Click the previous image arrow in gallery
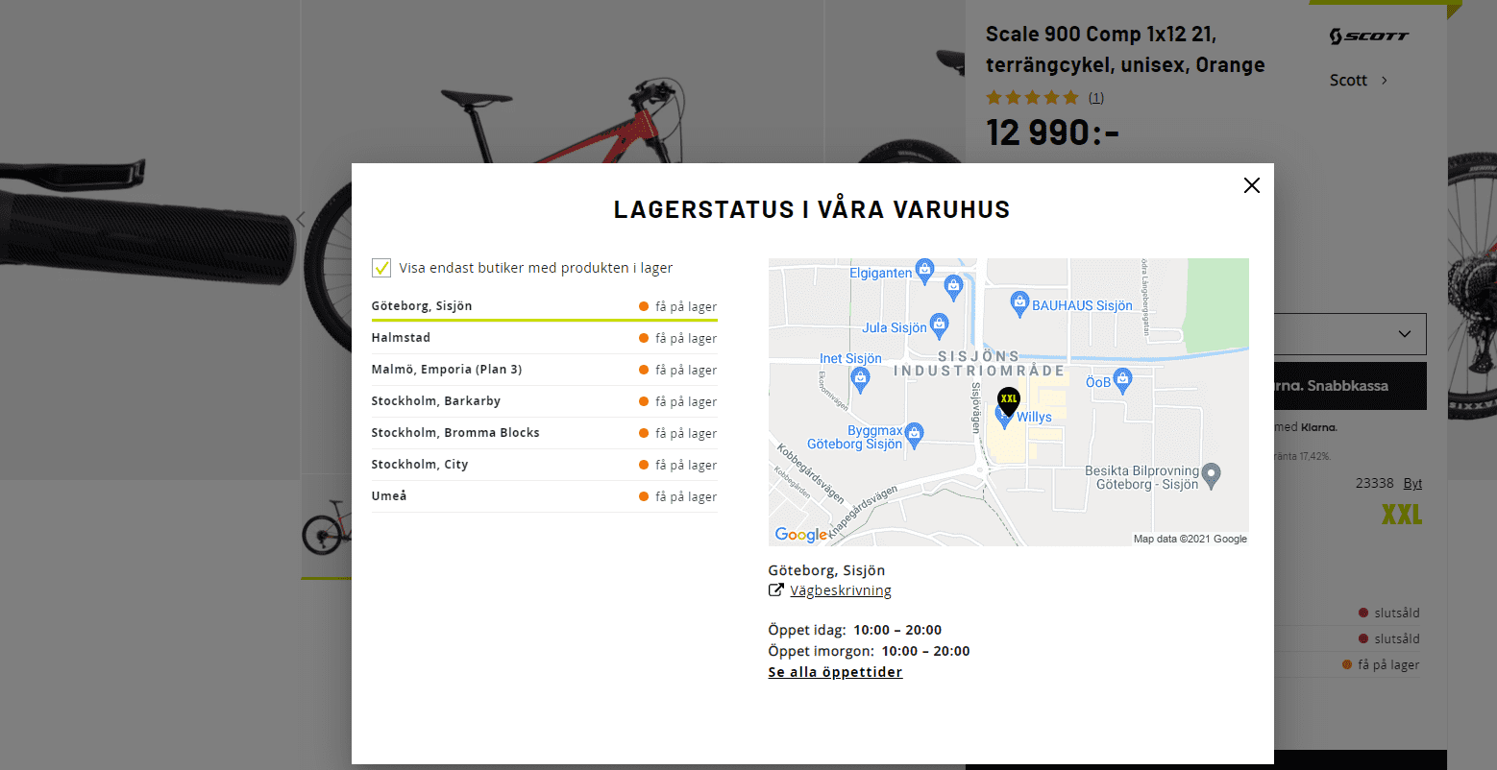This screenshot has width=1497, height=770. (301, 220)
